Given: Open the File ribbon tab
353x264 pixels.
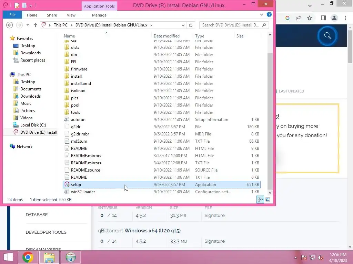Looking at the screenshot, I should 12,15.
